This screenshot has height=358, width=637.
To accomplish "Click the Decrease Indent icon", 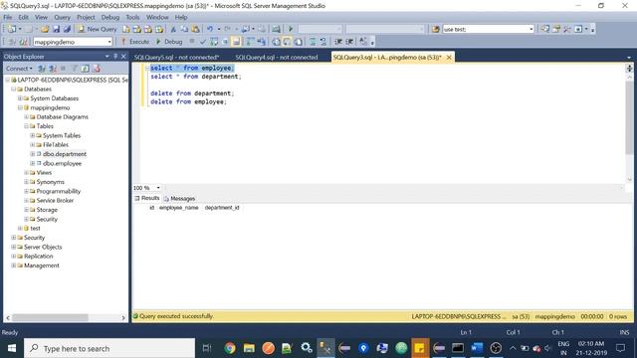I will [338, 42].
